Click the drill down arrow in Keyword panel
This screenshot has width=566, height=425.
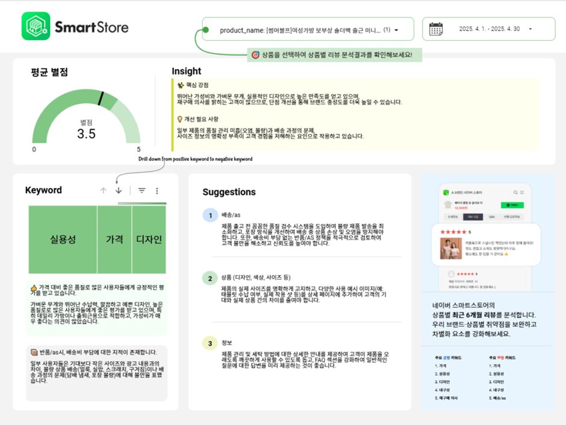coord(119,190)
